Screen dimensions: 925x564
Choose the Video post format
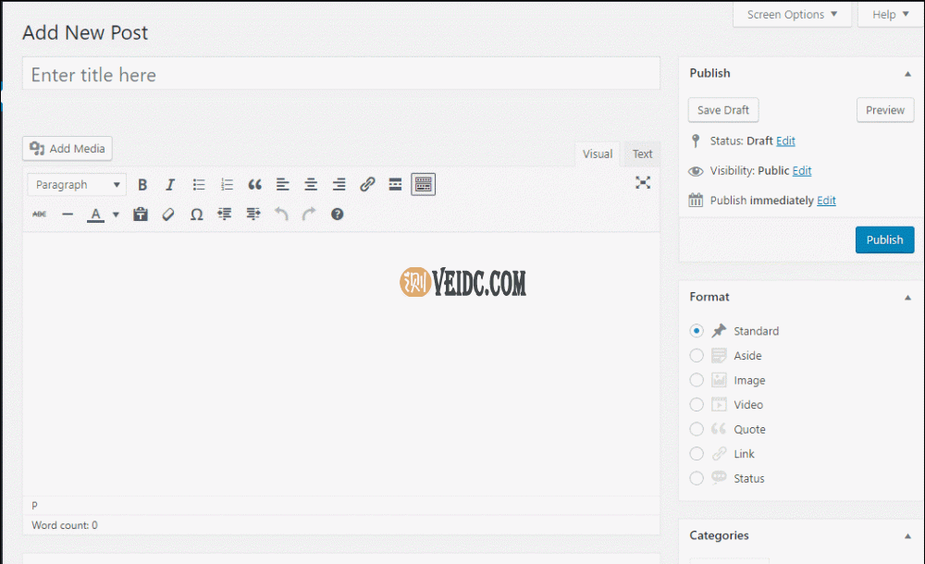(x=697, y=405)
